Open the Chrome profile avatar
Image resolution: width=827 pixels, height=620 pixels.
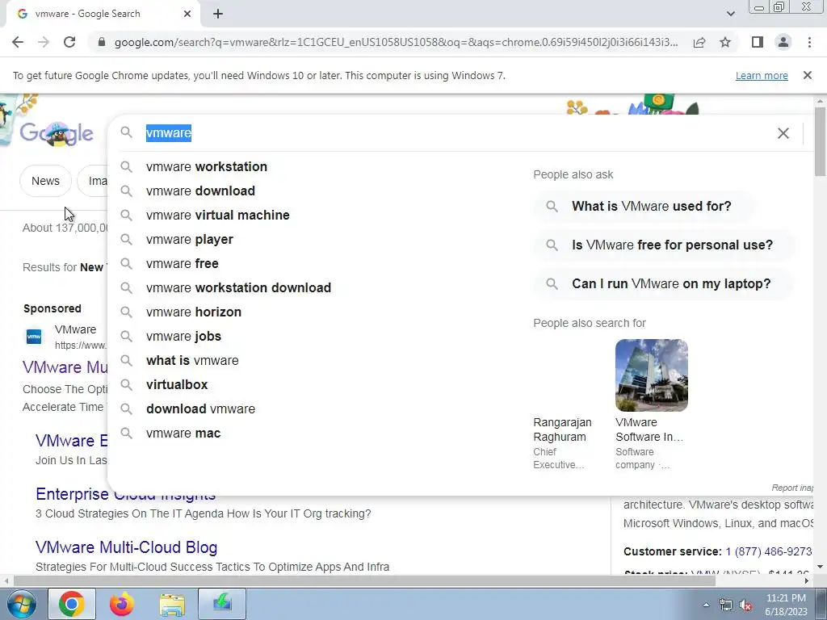tap(783, 42)
